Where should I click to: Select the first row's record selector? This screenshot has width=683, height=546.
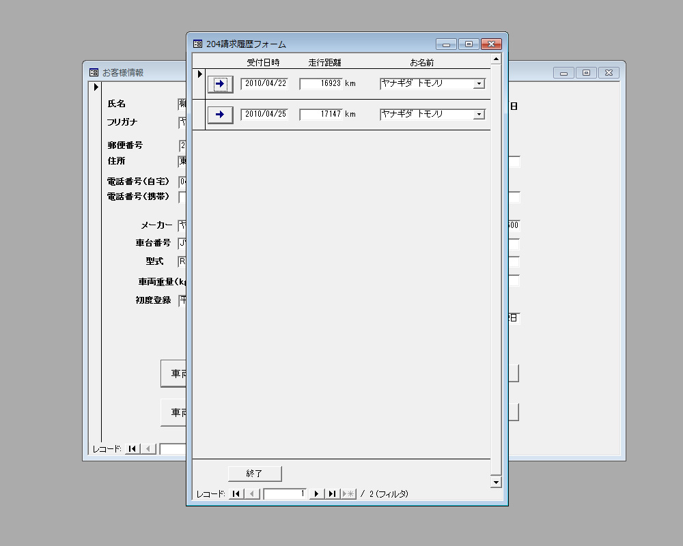click(x=199, y=74)
